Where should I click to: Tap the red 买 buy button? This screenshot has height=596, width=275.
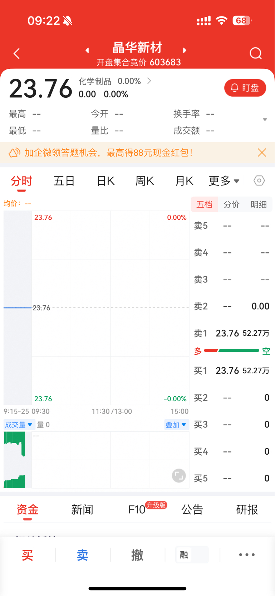pos(28,555)
